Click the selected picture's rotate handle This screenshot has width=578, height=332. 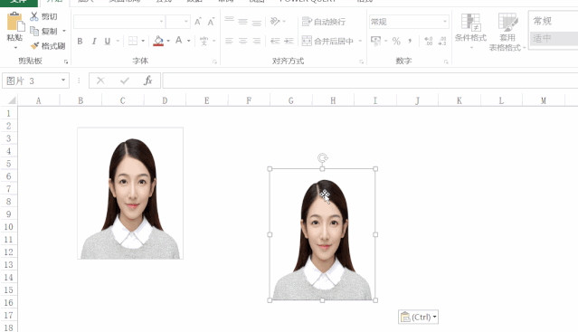pyautogui.click(x=323, y=158)
